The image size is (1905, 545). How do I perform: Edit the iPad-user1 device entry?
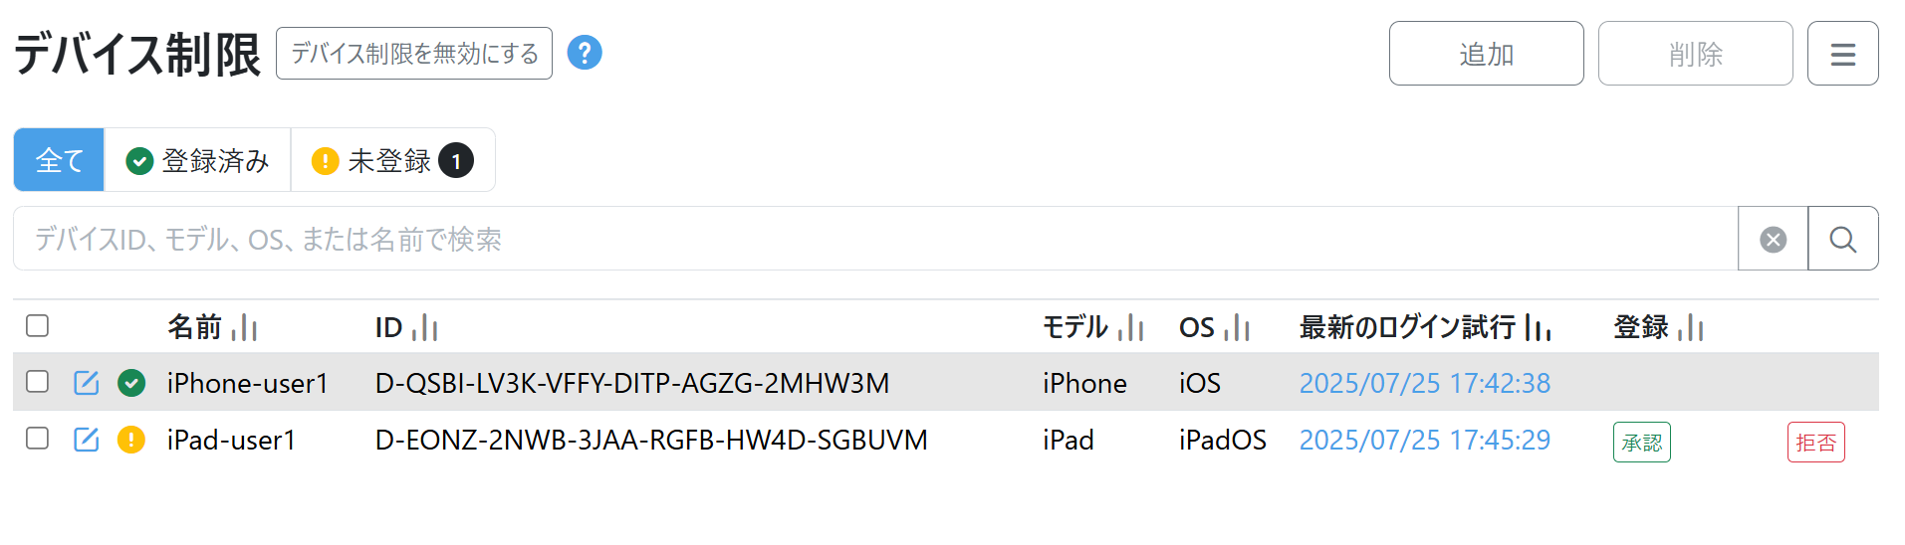click(87, 440)
